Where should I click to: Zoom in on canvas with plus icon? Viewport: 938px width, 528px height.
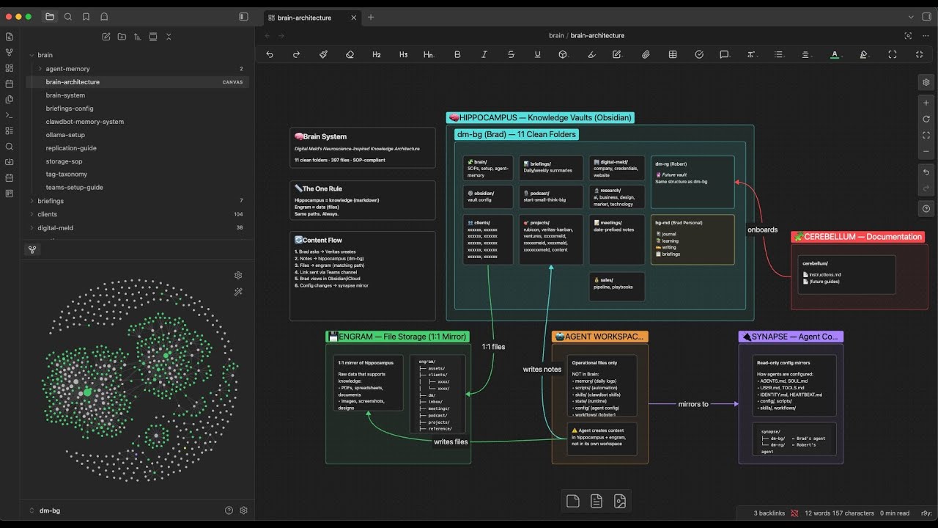tap(926, 103)
